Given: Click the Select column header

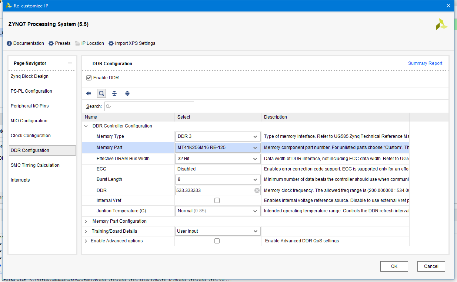Looking at the screenshot, I should [x=218, y=117].
